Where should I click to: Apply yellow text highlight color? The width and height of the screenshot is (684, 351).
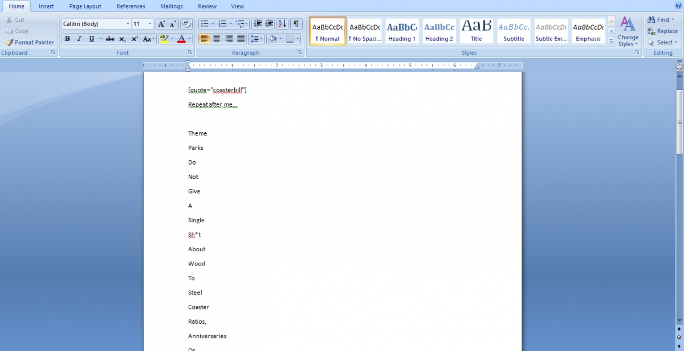(164, 39)
